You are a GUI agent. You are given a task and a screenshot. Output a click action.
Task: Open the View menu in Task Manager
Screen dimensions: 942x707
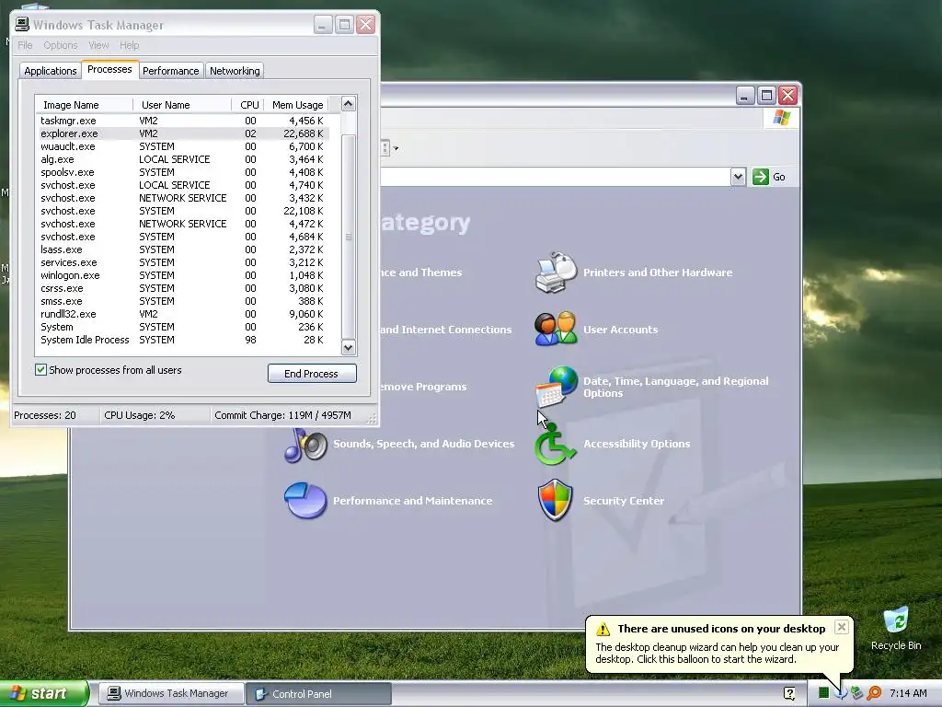pyautogui.click(x=98, y=45)
